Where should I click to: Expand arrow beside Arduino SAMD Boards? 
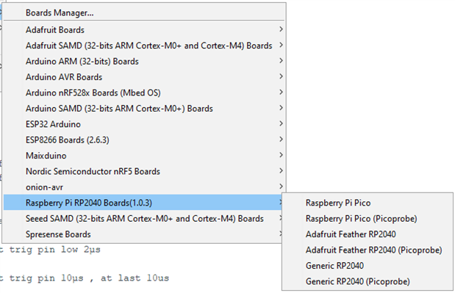click(281, 107)
